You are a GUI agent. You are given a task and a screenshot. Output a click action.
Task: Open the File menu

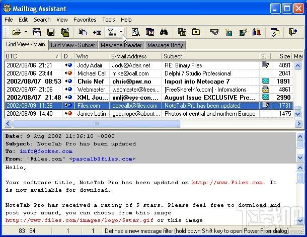[x=9, y=20]
